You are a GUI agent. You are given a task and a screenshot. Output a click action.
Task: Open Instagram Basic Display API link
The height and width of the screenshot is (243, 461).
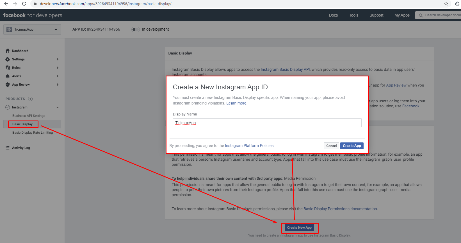(x=285, y=69)
